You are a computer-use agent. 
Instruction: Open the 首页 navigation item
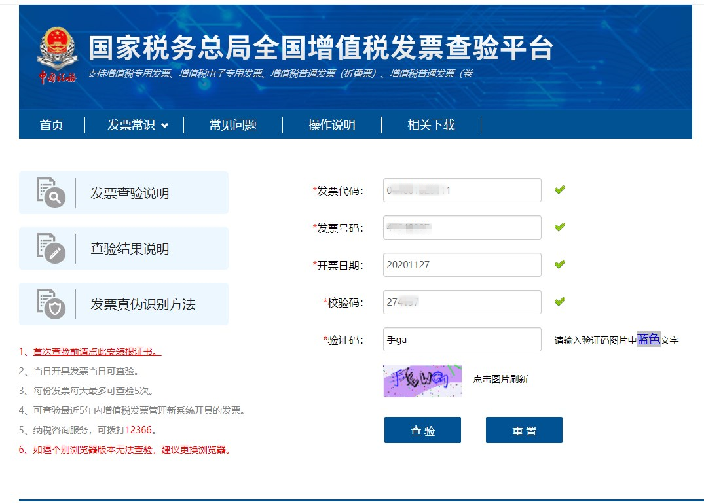tap(52, 125)
